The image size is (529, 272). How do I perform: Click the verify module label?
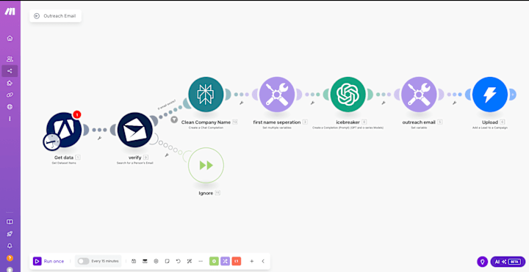(x=135, y=157)
